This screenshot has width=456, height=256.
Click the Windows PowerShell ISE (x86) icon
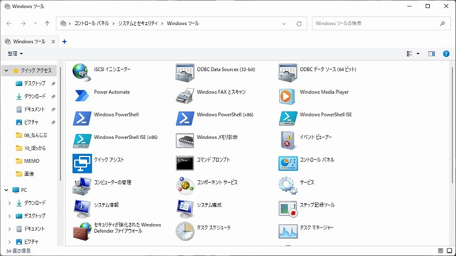(x=82, y=141)
